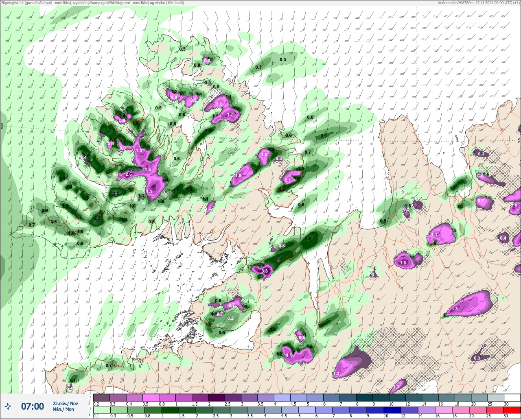Pick the red swatch ending lower legend row
Screen dimensions: 521x419
[x=512, y=410]
